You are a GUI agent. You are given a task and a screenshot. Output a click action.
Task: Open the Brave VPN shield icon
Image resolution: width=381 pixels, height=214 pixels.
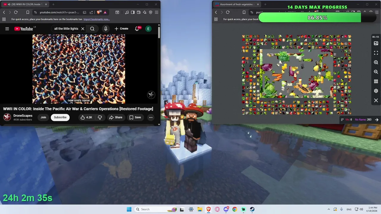151,12
